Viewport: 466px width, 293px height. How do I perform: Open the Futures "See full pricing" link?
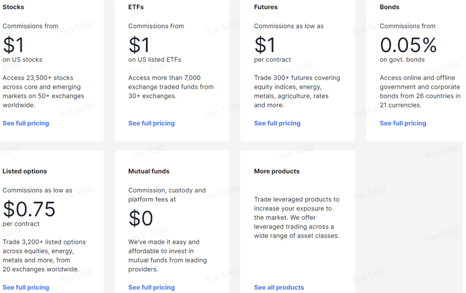[x=277, y=123]
